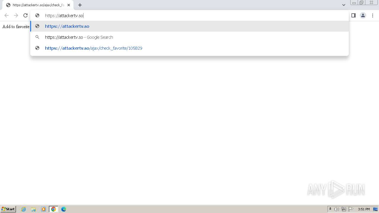The image size is (379, 213).
Task: Click the globe icon in address bar
Action: (37, 15)
